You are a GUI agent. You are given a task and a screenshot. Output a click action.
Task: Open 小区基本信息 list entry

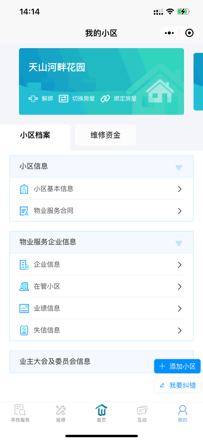click(101, 189)
